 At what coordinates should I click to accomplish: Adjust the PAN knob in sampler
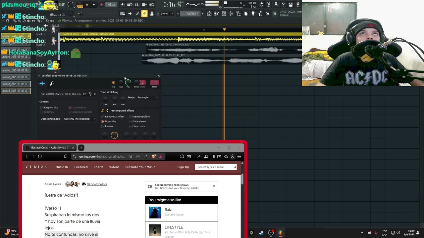tap(121, 82)
